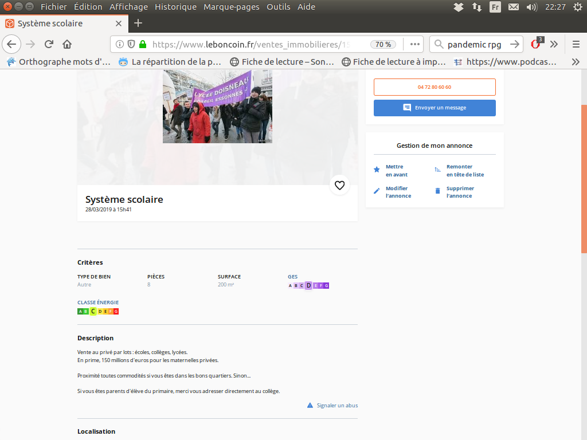This screenshot has width=587, height=440.
Task: Open new tab with plus button
Action: [138, 23]
